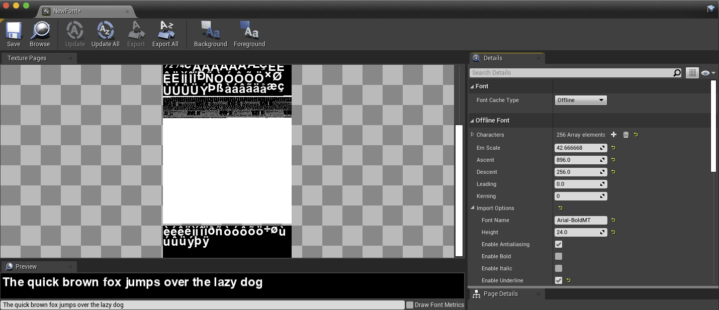Open the Details panel eye view options

tap(706, 72)
